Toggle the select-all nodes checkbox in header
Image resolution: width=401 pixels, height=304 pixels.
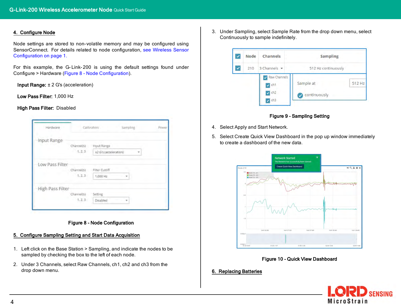[238, 56]
